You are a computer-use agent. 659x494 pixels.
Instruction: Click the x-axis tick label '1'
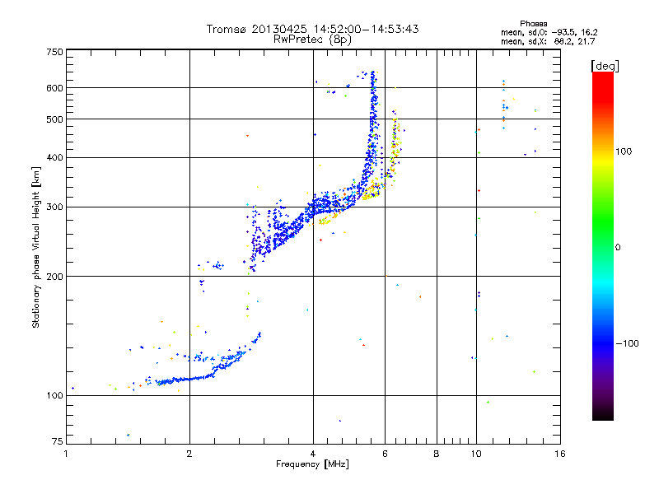[x=67, y=454]
